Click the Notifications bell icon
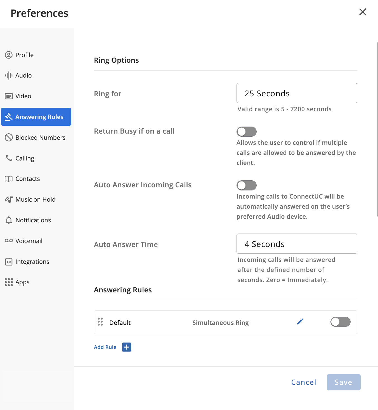The width and height of the screenshot is (378, 410). pos(9,220)
